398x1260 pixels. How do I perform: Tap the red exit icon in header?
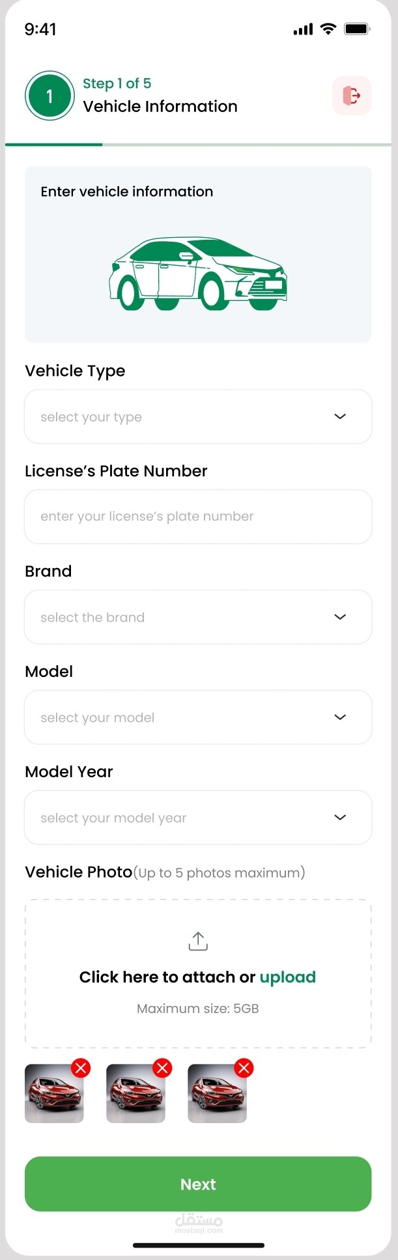point(352,96)
